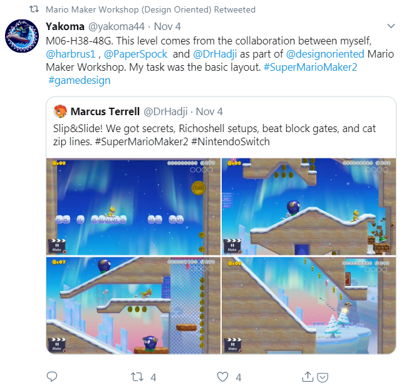This screenshot has height=390, width=404.
Task: Click the retweeted indicator icon at top
Action: (x=34, y=9)
